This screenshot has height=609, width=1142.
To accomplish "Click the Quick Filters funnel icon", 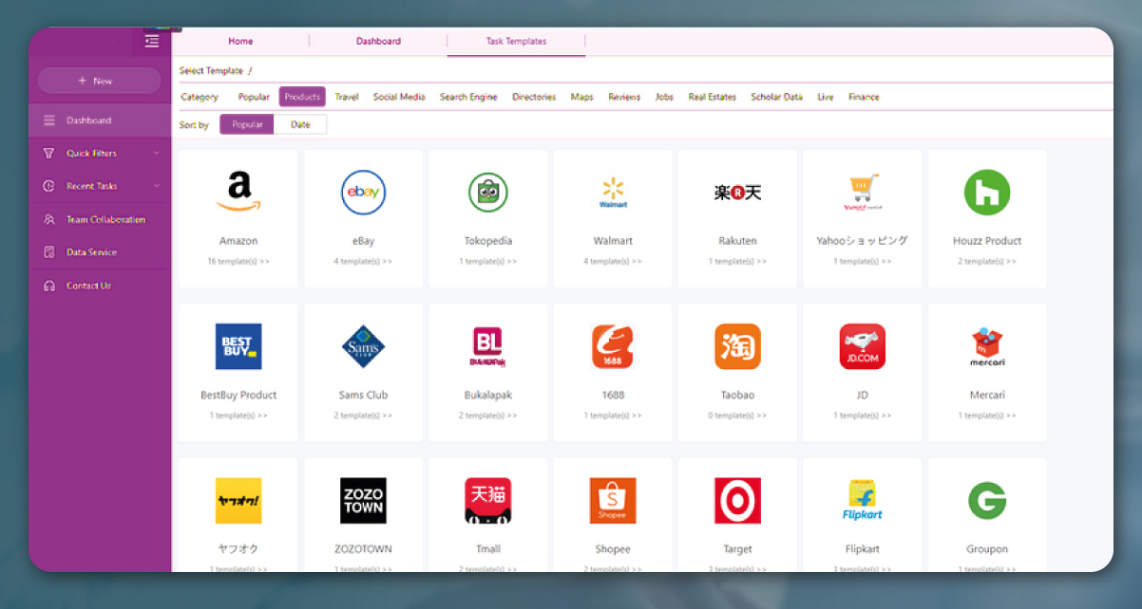I will [x=48, y=154].
